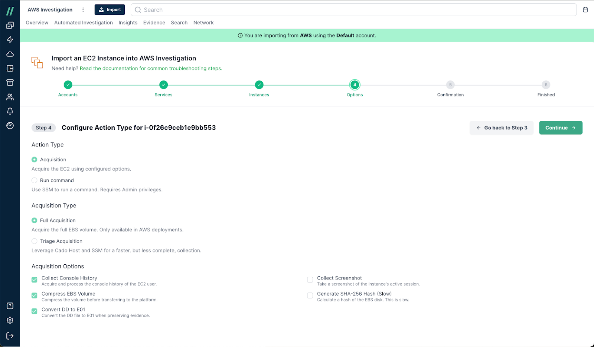Click the Finished step 6 circle
594x347 pixels.
tap(546, 85)
